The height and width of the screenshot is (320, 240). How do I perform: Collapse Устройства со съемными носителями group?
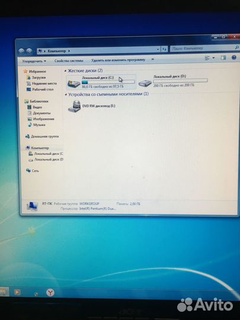tap(66, 94)
